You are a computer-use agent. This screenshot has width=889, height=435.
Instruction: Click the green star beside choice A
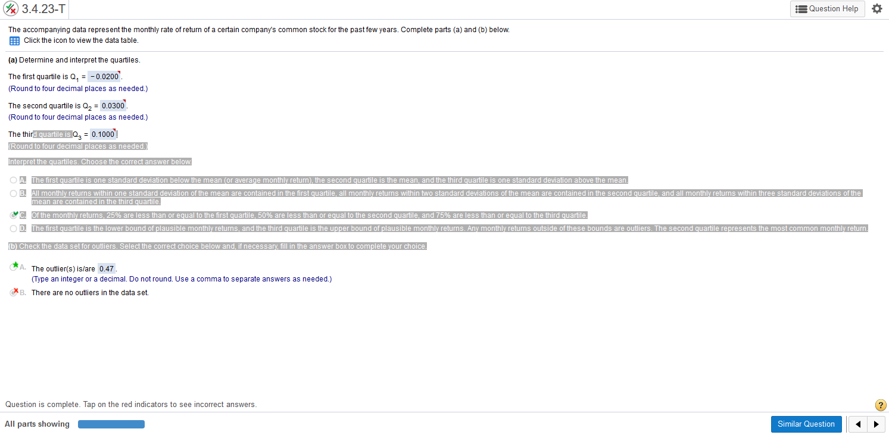[x=16, y=267]
